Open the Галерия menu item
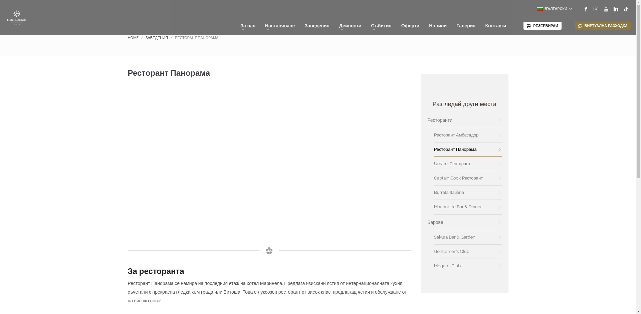641x314 pixels. [x=466, y=26]
